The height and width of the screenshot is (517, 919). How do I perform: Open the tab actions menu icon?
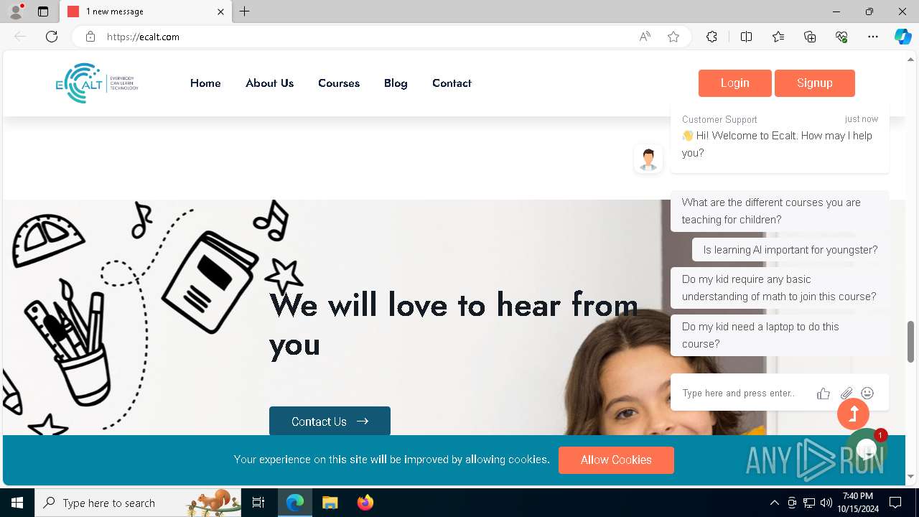pos(43,11)
